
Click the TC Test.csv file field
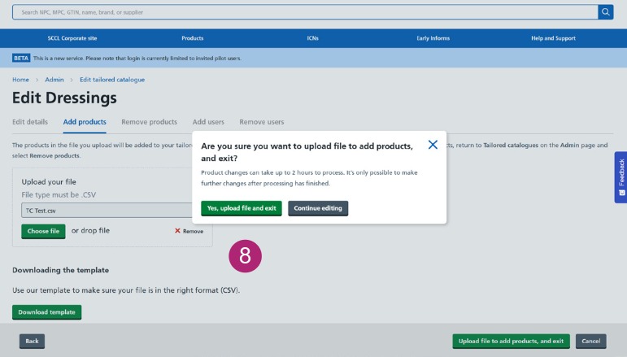click(107, 211)
